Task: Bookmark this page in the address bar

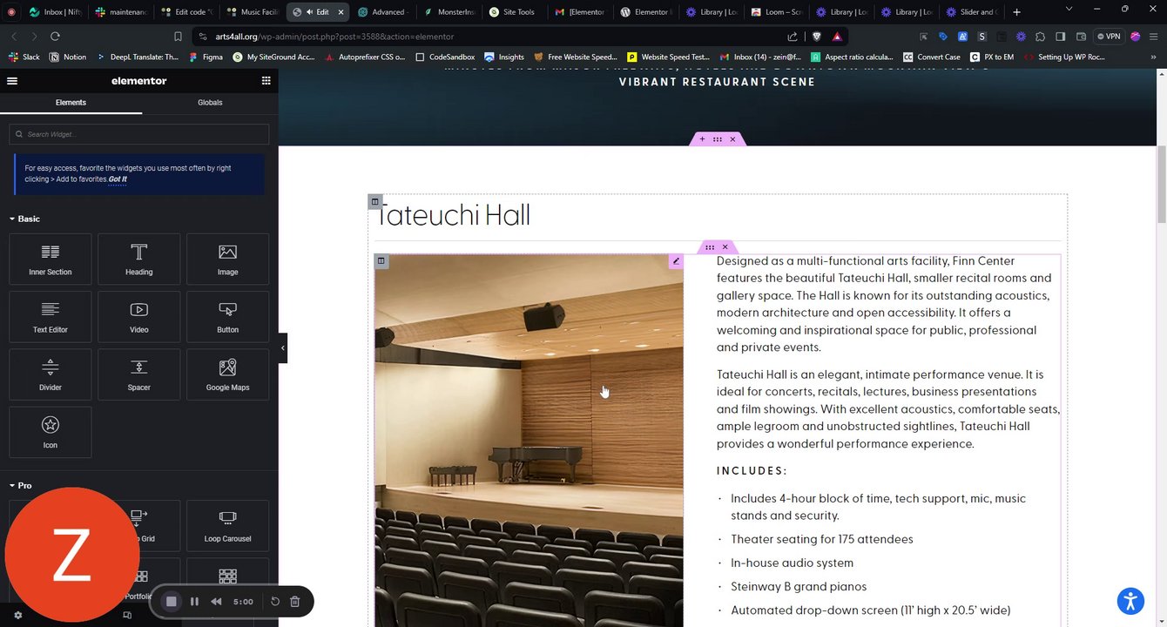Action: click(178, 37)
